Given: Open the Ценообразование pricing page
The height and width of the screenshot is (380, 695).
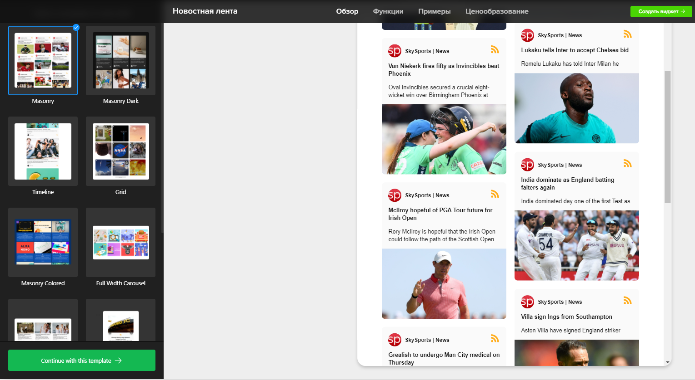Looking at the screenshot, I should [x=496, y=11].
